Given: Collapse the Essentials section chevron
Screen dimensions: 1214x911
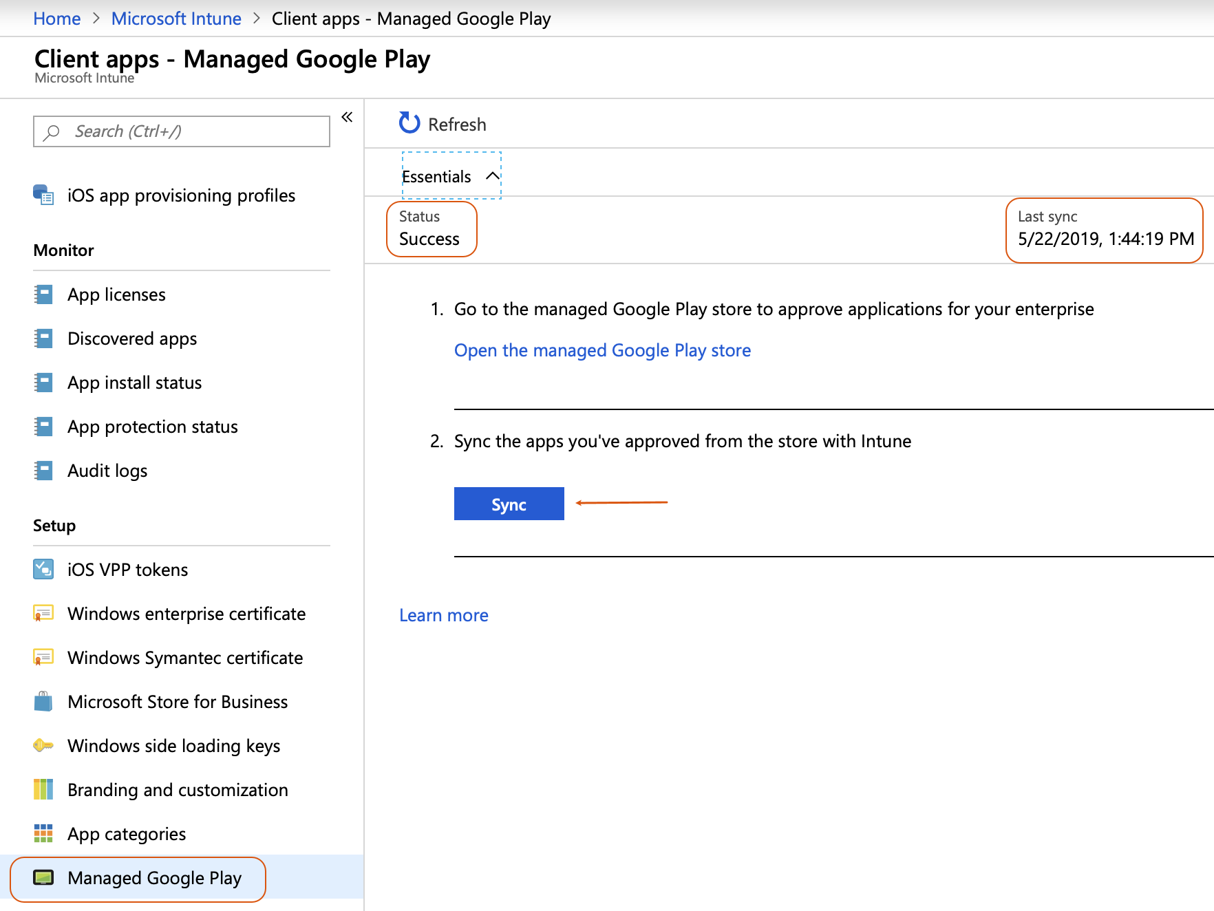Looking at the screenshot, I should pos(493,176).
